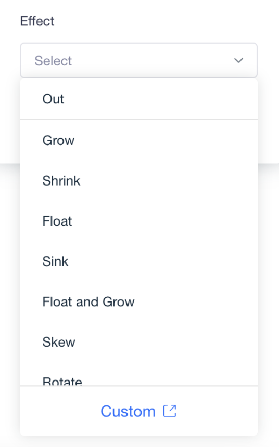Viewport: 279px width, 447px height.
Task: Choose the Out option
Action: pyautogui.click(x=139, y=99)
